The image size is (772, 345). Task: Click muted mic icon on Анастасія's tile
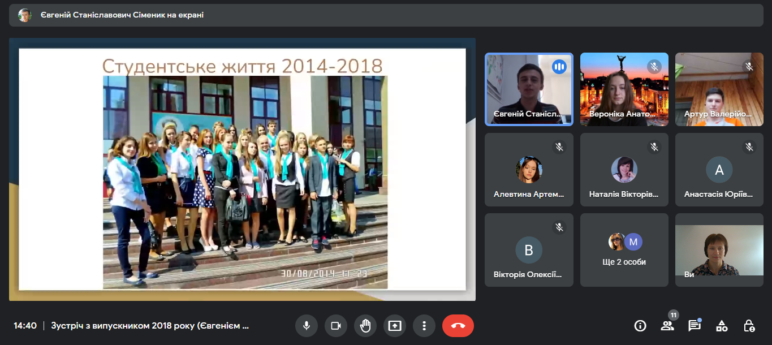[749, 147]
